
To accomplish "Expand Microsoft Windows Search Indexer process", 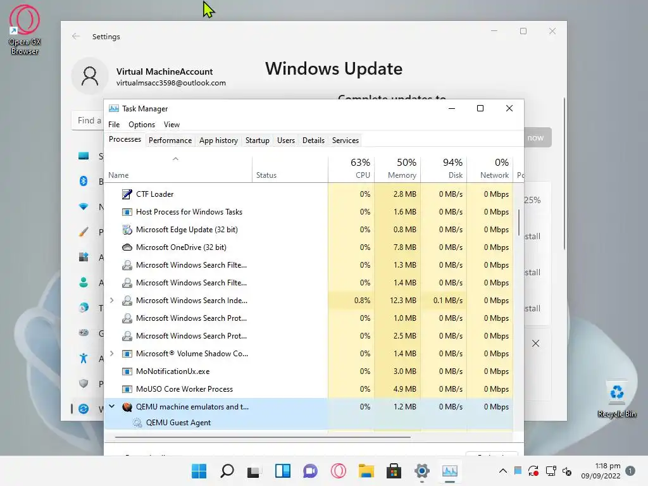I will (111, 301).
